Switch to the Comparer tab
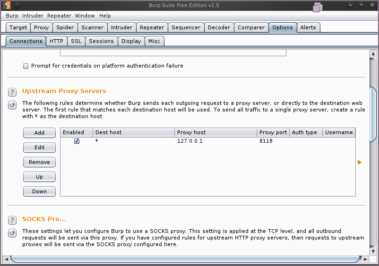Screen dimensions: 379x266 click(x=251, y=27)
